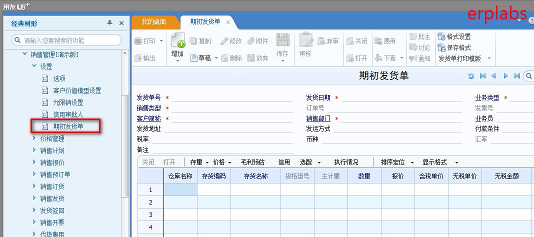Viewport: 534px width, 237px height.
Task: Collapse the 设置 tree node
Action: tap(34, 65)
